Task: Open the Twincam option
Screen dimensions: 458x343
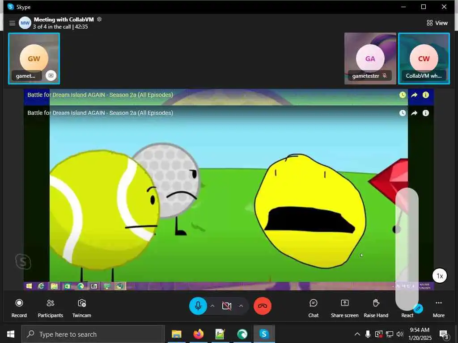Action: tap(81, 308)
